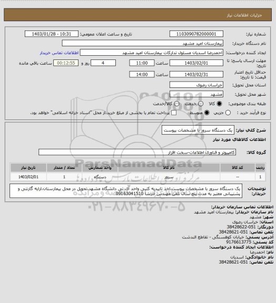Click the اطلاعات ایجاد کننده درخواست heading
Viewport: 276px width, 303px height.
click(x=241, y=247)
